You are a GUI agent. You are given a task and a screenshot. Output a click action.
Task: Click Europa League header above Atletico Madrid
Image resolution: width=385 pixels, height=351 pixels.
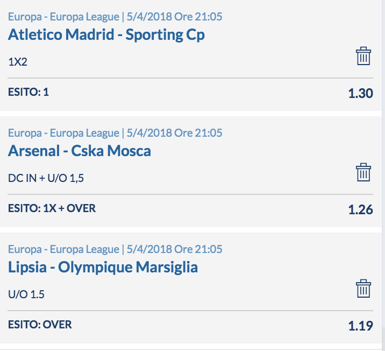[115, 17]
